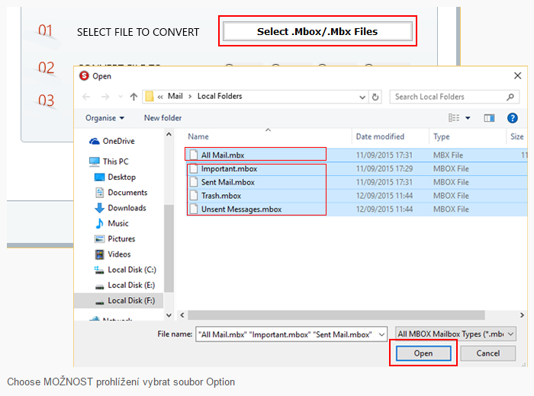Click the Cancel button
Image resolution: width=534 pixels, height=396 pixels.
click(488, 353)
